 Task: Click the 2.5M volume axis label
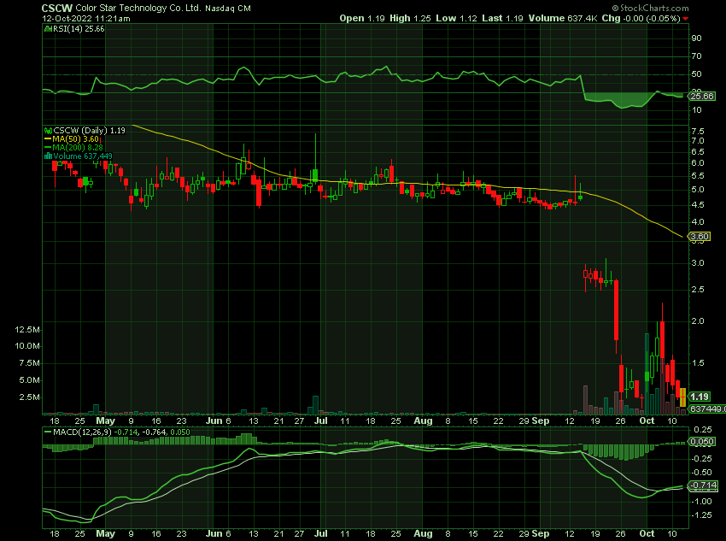click(x=30, y=397)
